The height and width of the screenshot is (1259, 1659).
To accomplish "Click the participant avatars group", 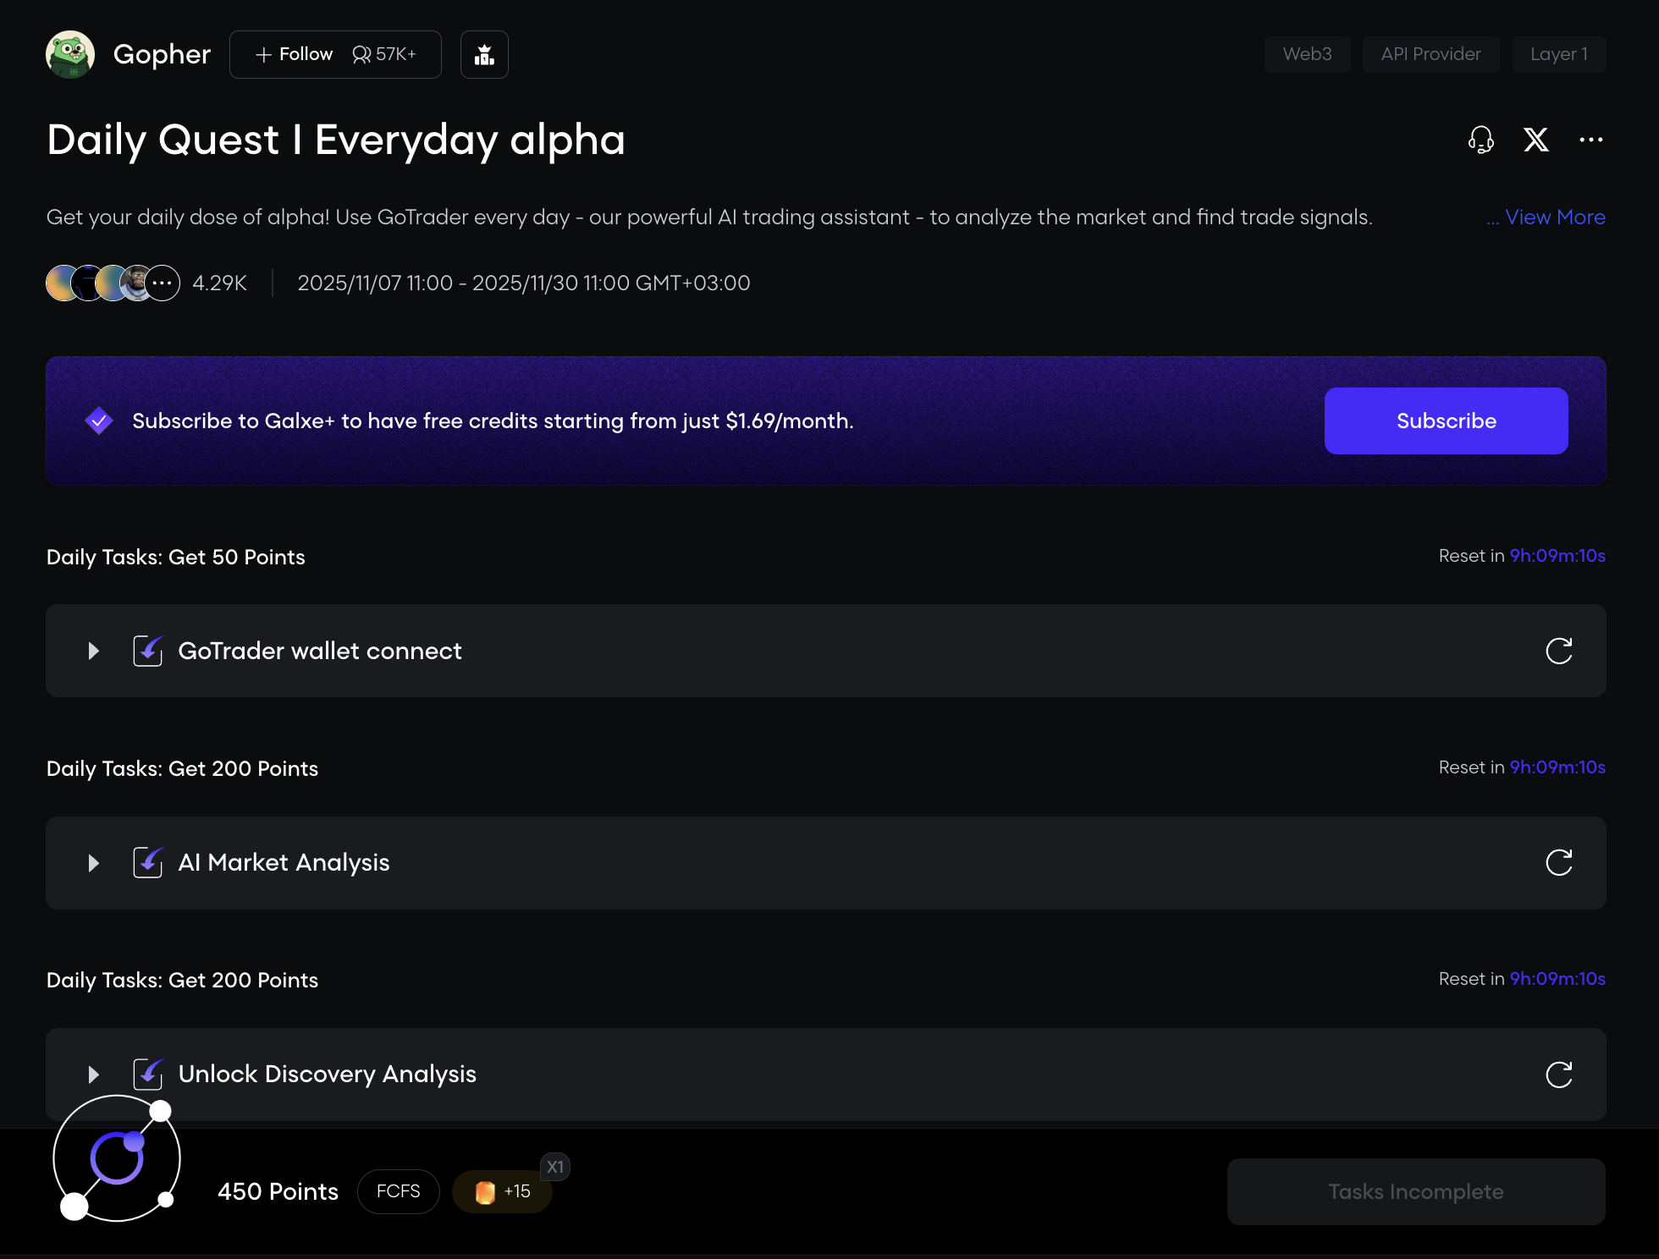I will tap(113, 283).
